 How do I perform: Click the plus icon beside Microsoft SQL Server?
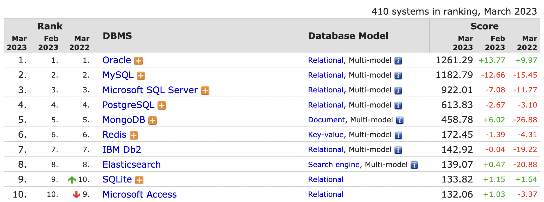(x=205, y=91)
